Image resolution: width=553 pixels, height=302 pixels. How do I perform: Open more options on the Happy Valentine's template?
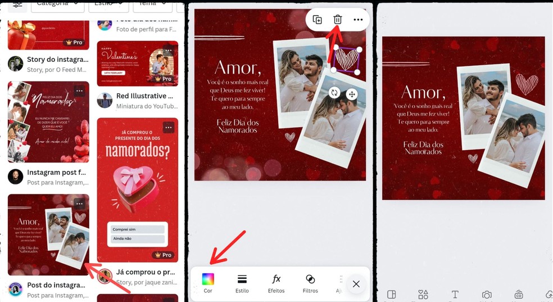tap(169, 50)
